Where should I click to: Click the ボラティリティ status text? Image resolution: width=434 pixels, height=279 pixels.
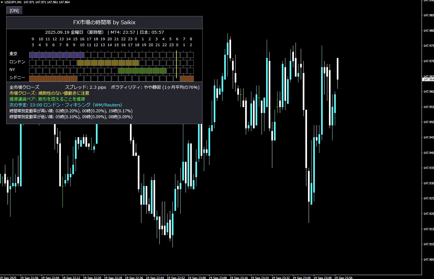(x=155, y=87)
